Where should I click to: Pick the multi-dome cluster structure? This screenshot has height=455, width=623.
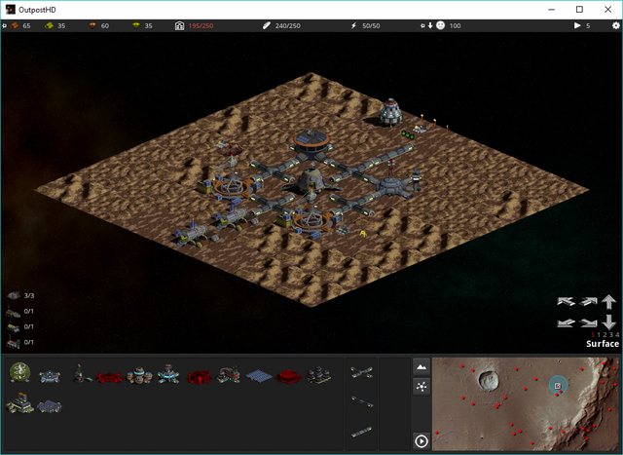[139, 375]
